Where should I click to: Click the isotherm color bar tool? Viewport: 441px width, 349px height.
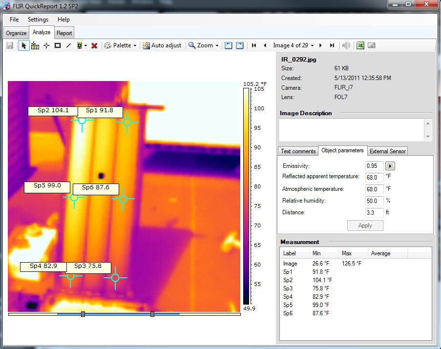click(x=80, y=45)
